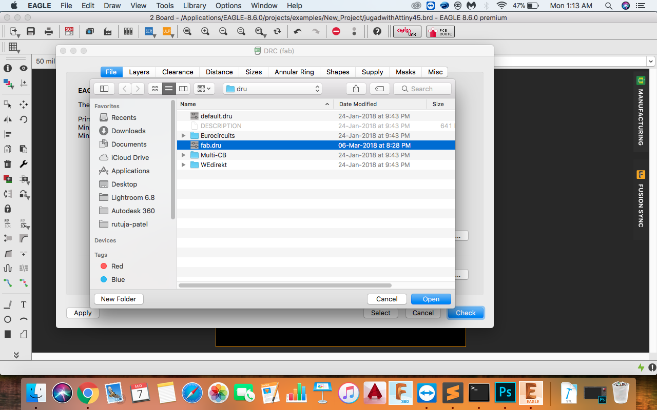Click the zoom-to-fit magnifier icon
This screenshot has width=657, height=410.
[x=187, y=31]
